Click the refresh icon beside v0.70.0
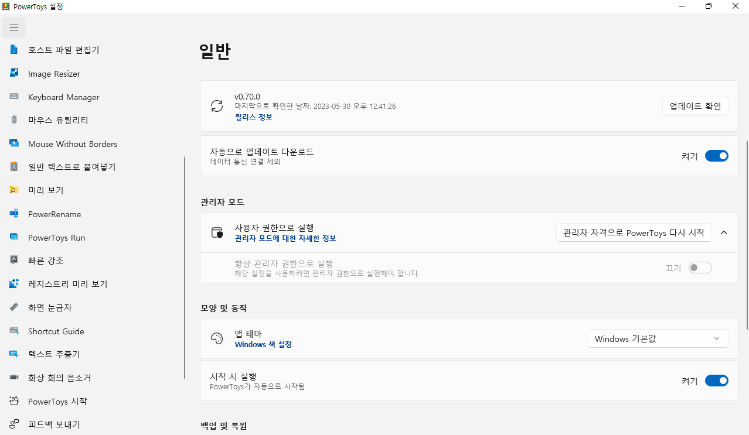749x435 pixels. (x=217, y=106)
